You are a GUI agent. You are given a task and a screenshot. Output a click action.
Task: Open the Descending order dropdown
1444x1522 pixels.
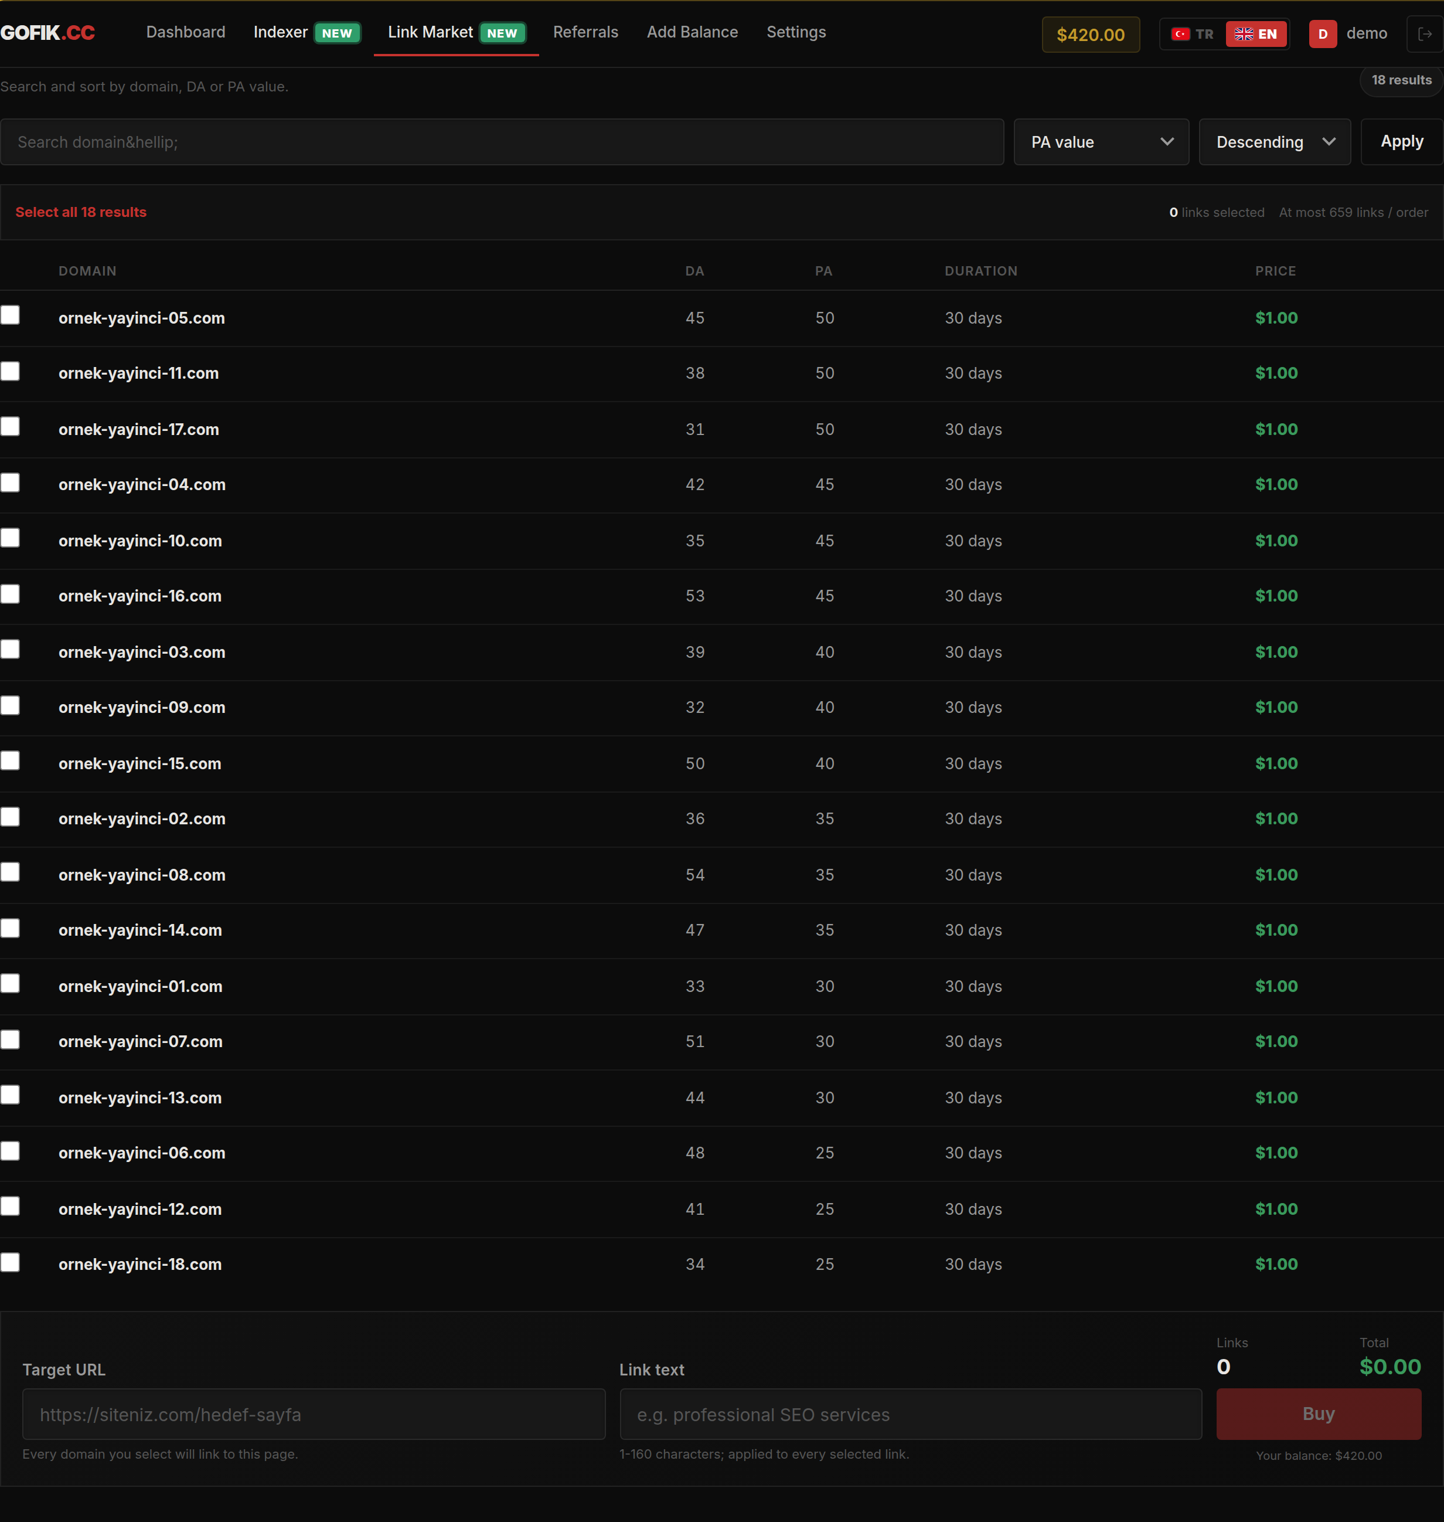[x=1274, y=142]
